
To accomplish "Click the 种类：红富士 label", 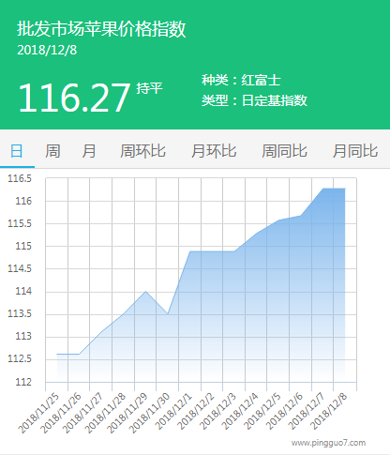I will click(241, 80).
